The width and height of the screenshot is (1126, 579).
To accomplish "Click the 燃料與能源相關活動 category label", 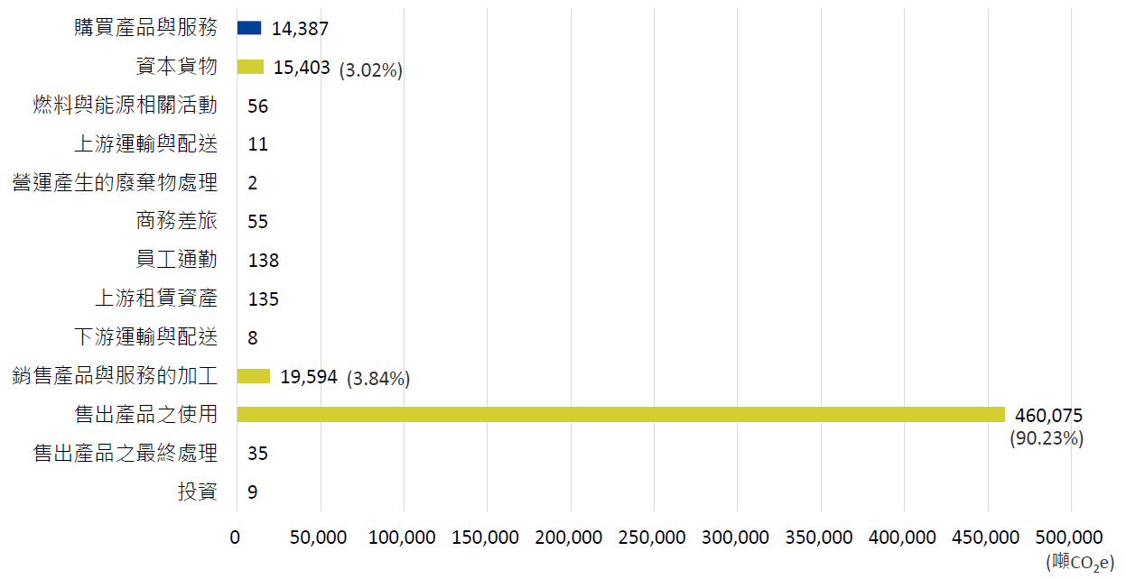I will coord(126,106).
